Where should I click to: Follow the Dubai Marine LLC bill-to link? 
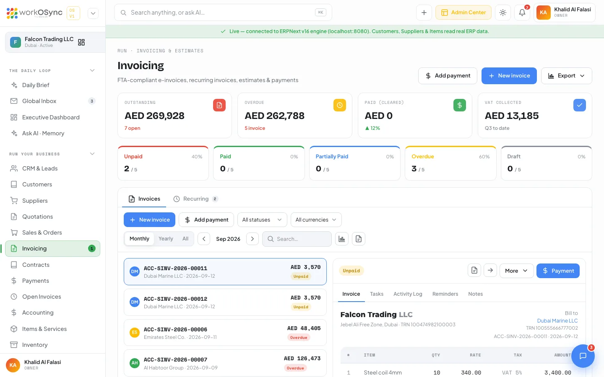click(x=557, y=321)
